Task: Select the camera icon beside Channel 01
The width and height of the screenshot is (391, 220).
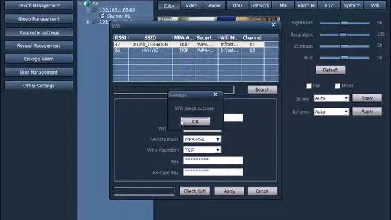Action: point(102,16)
